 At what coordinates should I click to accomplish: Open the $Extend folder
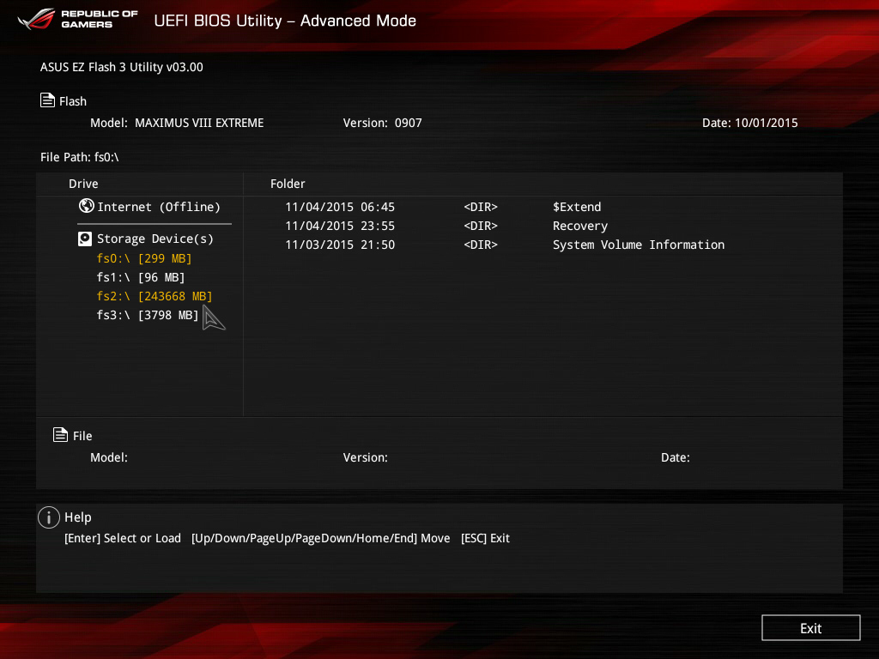click(577, 207)
